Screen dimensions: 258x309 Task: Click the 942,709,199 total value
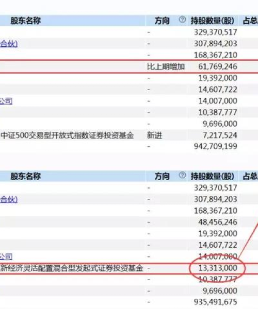click(216, 146)
